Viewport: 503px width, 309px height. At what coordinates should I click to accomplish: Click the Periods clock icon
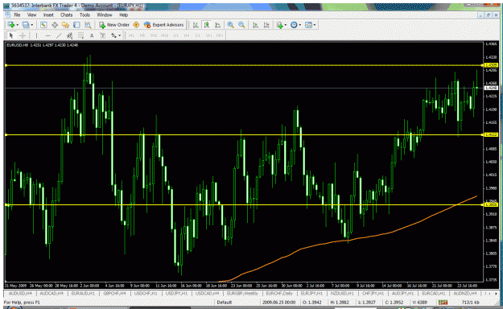coord(294,25)
